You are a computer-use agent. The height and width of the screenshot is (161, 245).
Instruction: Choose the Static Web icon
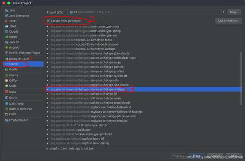pos(7,104)
